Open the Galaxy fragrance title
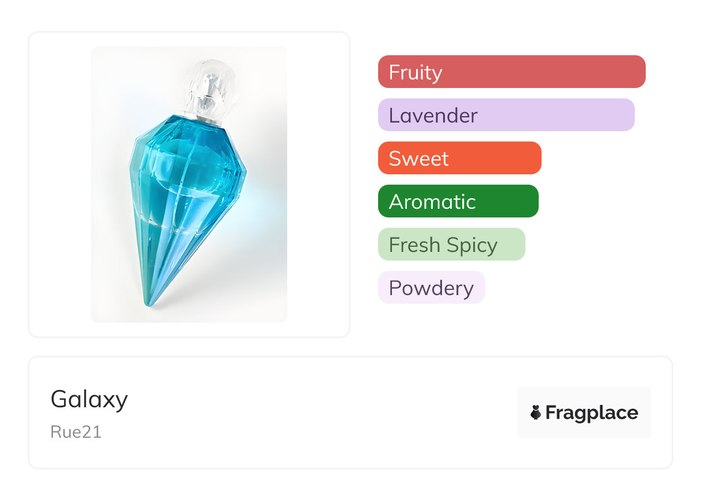Viewport: 701px width, 497px height. pos(89,399)
